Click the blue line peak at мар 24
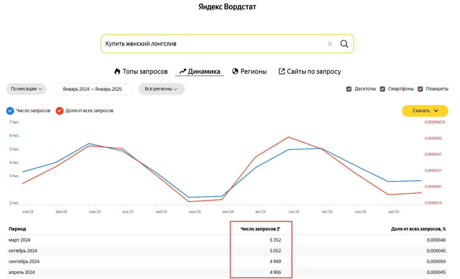Screen dimensions: 460x279 coord(89,143)
